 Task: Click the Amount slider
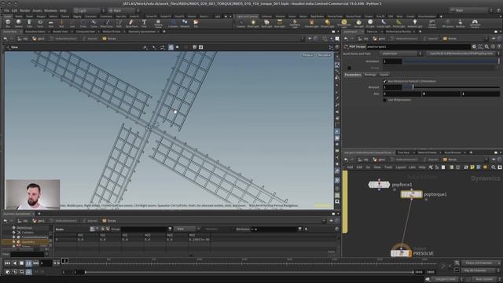(x=451, y=87)
